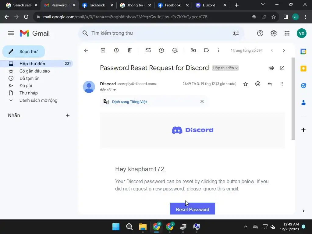Add this email to Tasks
Image resolution: width=312 pixels, height=234 pixels.
(x=175, y=50)
